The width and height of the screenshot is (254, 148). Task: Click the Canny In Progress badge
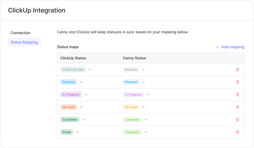click(x=133, y=95)
